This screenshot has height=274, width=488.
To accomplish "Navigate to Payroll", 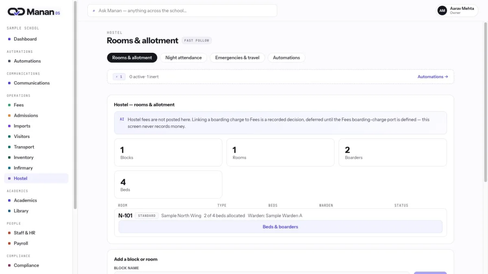I will pyautogui.click(x=36, y=244).
